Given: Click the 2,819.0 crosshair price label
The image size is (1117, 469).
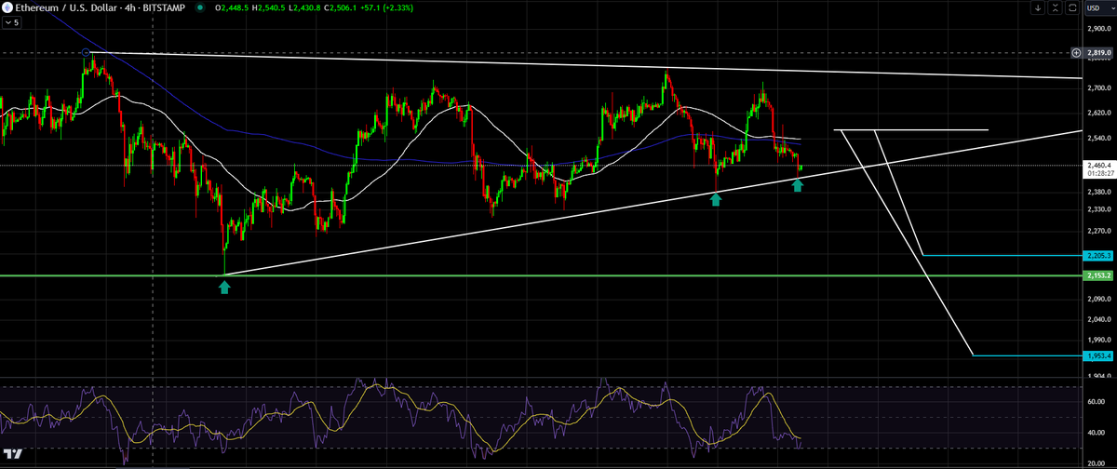Looking at the screenshot, I should [1099, 54].
